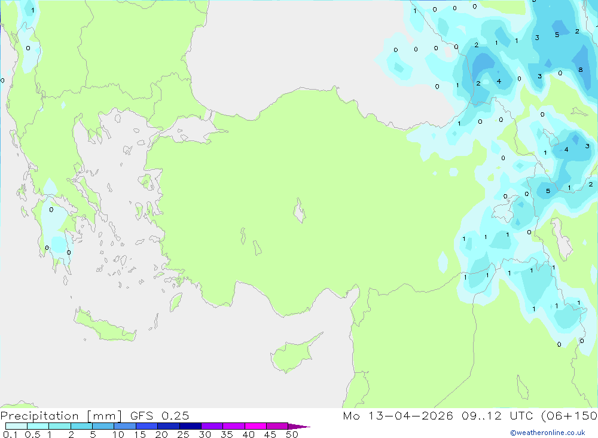Viewport: 598px width, 438px height.
Task: Click the '15' legend scale label
Action: (140, 434)
